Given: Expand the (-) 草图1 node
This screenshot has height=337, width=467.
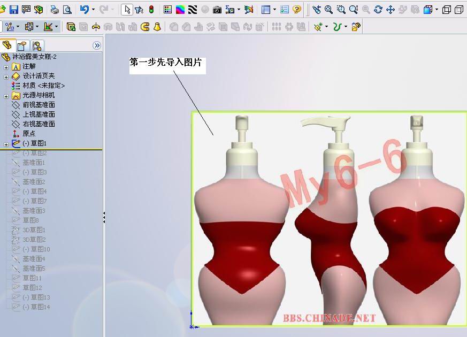Looking at the screenshot, I should [x=6, y=144].
